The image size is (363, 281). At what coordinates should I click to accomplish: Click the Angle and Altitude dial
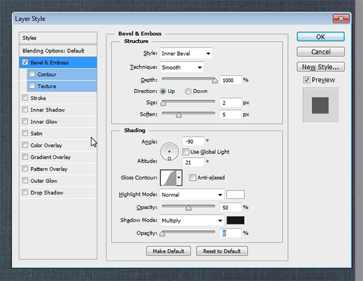[169, 150]
